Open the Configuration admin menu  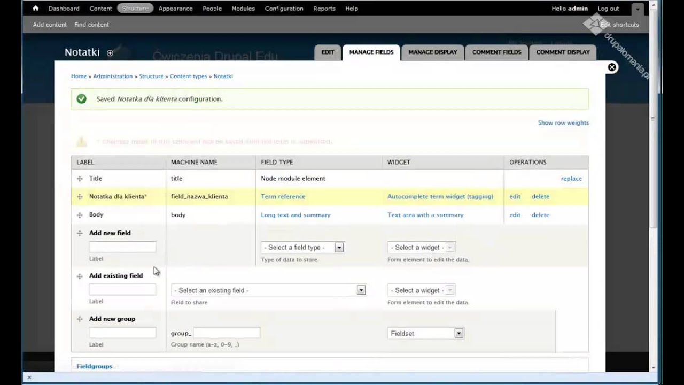284,9
